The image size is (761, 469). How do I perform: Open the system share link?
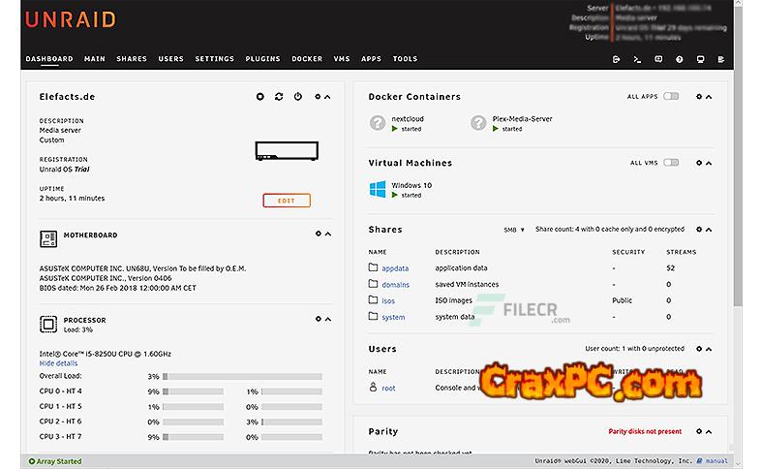(393, 318)
